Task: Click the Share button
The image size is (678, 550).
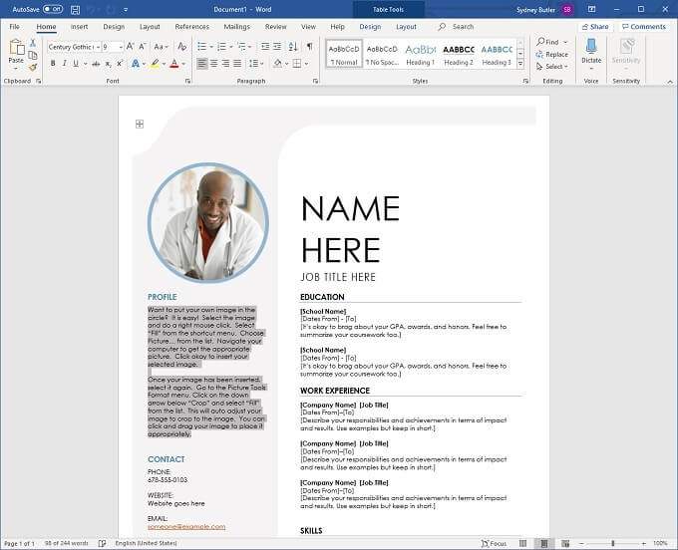Action: point(595,27)
